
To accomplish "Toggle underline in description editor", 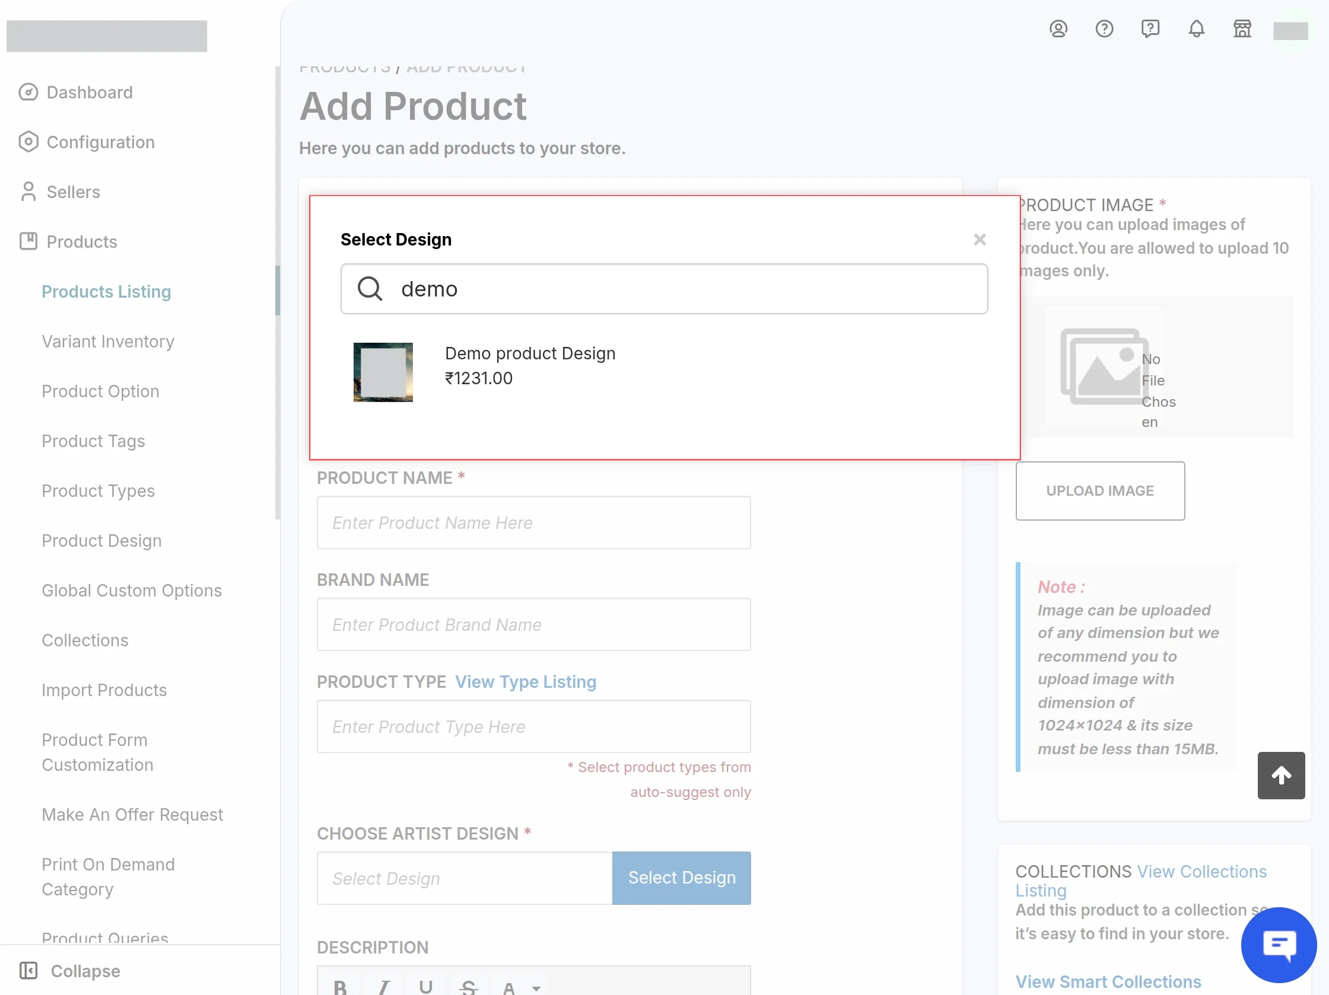I will pyautogui.click(x=425, y=987).
